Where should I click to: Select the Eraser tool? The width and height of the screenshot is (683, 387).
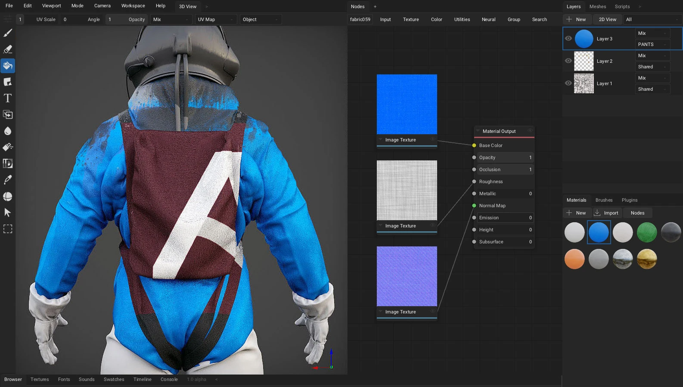coord(8,49)
